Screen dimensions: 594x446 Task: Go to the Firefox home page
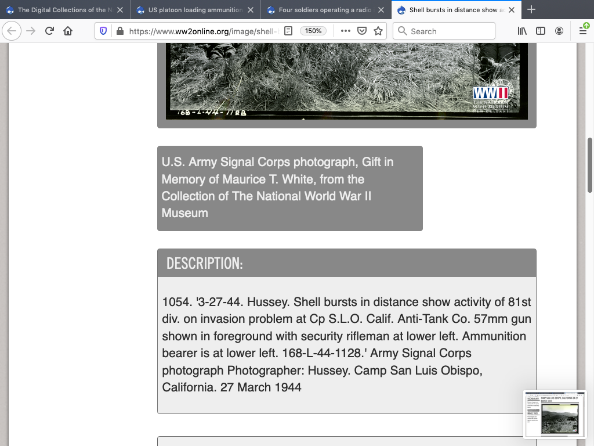click(68, 31)
